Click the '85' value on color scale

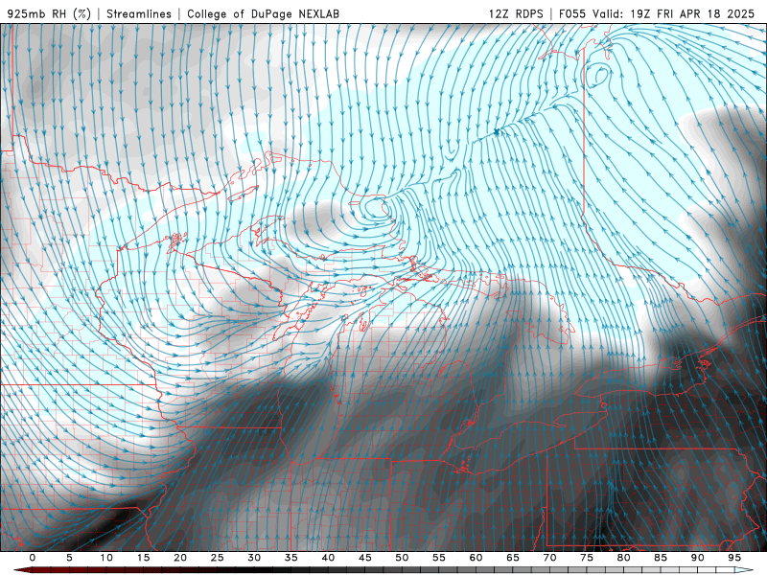click(x=661, y=558)
